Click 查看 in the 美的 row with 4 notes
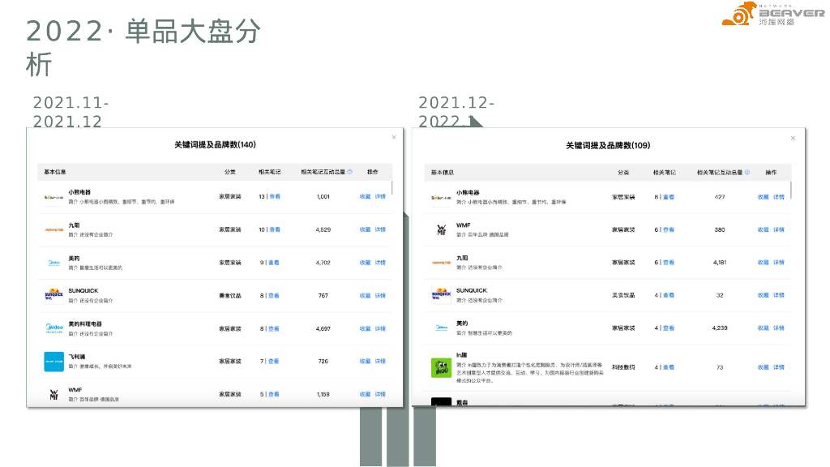 click(669, 328)
